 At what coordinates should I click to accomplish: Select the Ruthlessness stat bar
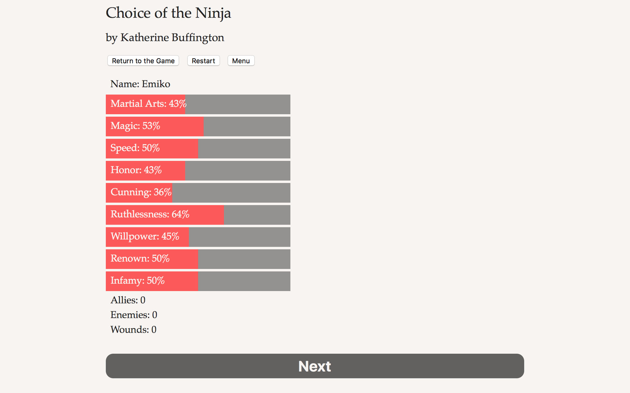(x=198, y=215)
